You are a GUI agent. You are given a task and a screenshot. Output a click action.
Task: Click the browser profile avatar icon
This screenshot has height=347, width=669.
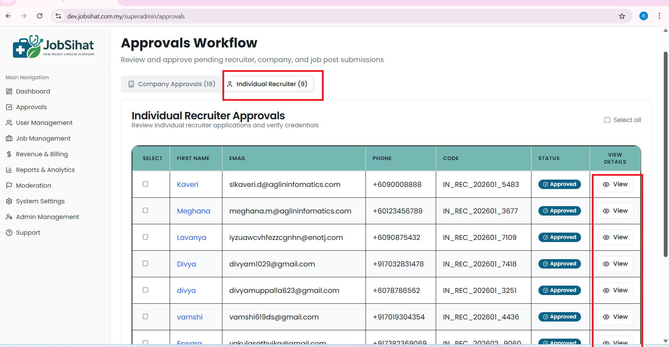click(643, 16)
